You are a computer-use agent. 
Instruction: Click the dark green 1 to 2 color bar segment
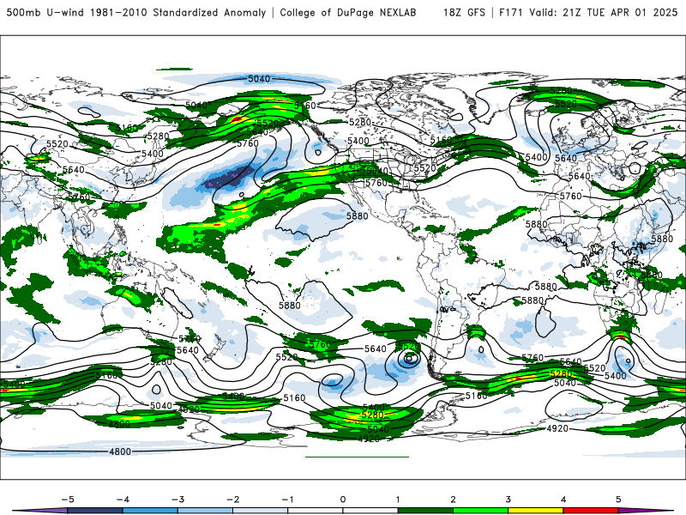[425, 511]
